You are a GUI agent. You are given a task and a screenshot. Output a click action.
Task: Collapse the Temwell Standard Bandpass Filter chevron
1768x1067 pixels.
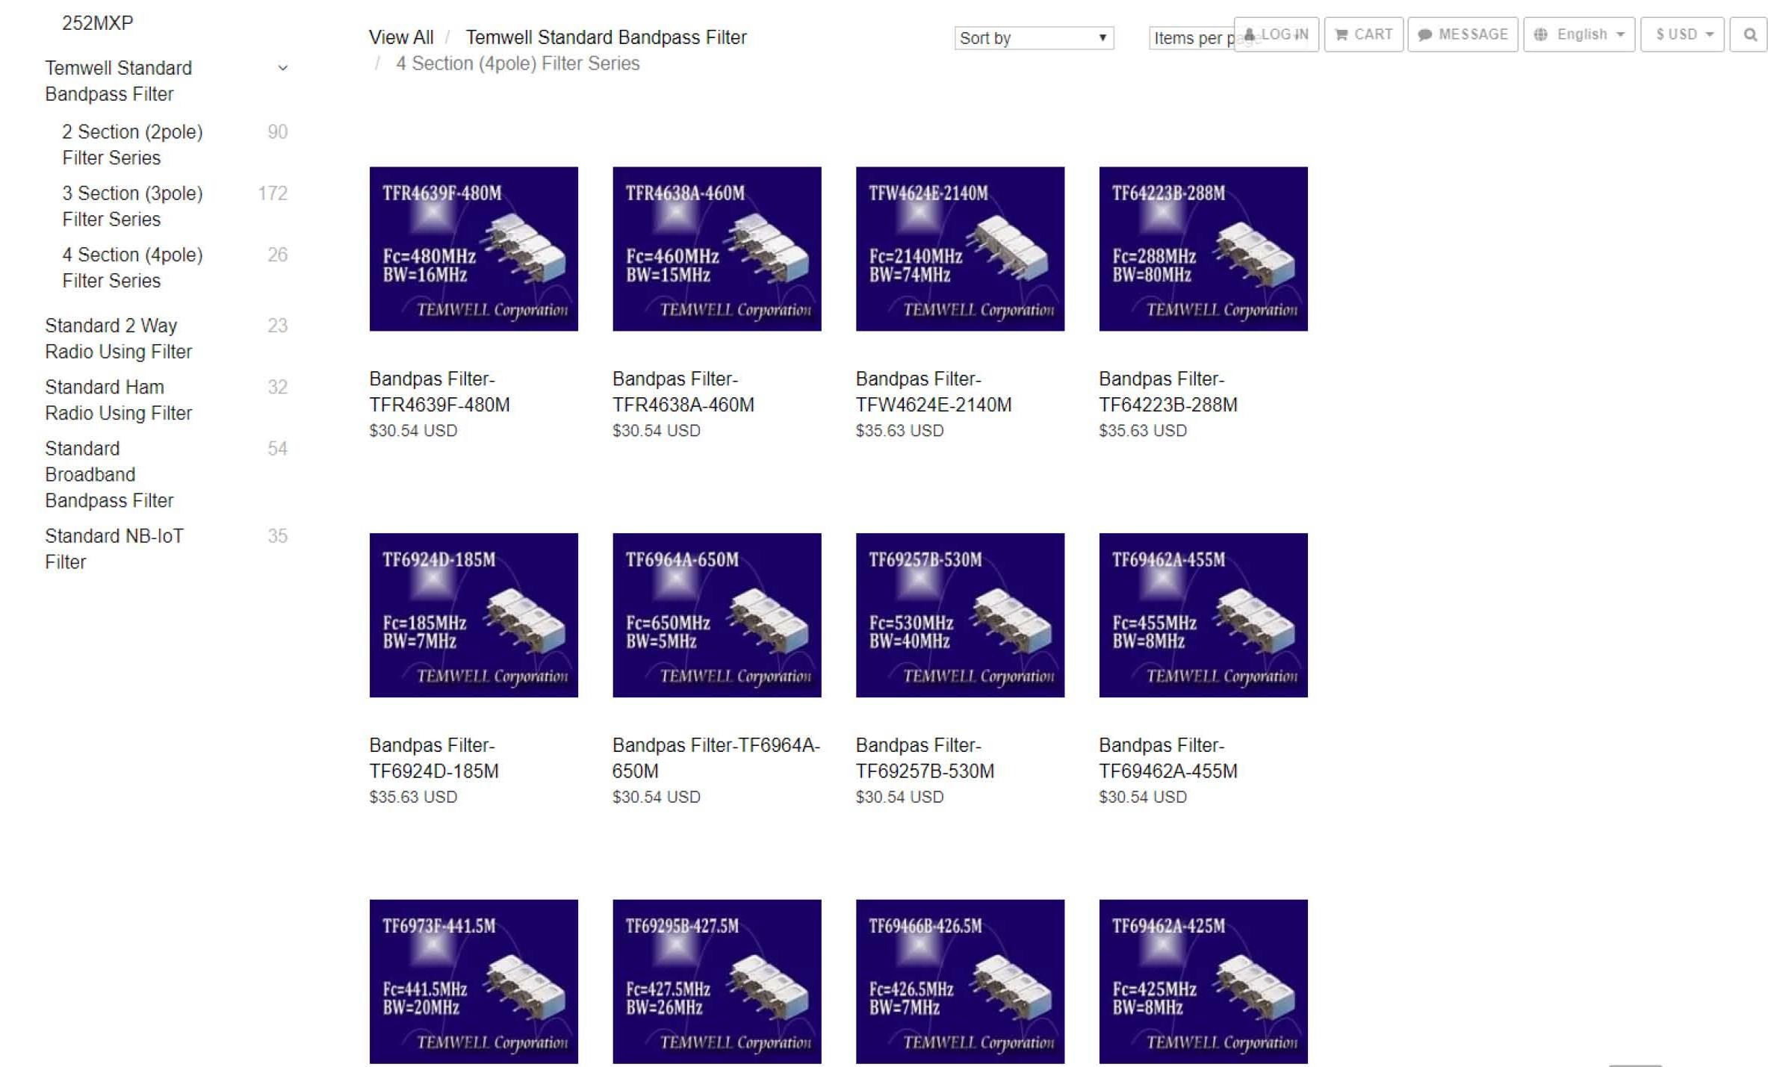(x=283, y=68)
